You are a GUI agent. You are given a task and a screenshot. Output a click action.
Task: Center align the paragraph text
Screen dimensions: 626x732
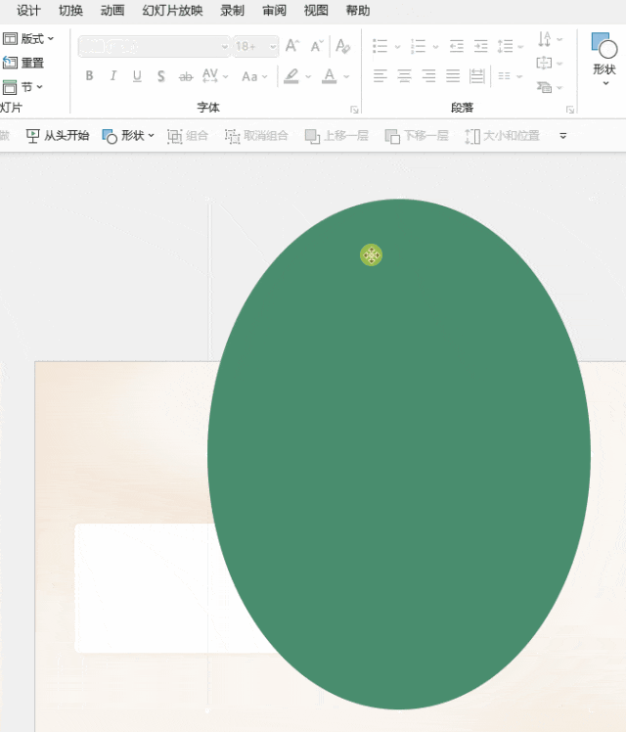[404, 75]
